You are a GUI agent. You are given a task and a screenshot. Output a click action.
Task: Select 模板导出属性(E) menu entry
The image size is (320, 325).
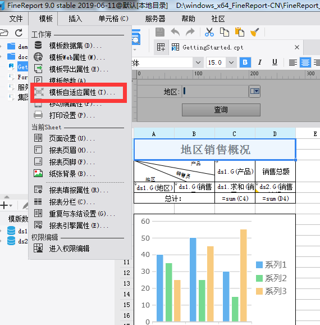(x=80, y=69)
